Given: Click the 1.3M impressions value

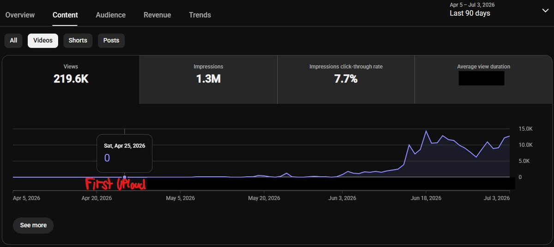Looking at the screenshot, I should (208, 79).
